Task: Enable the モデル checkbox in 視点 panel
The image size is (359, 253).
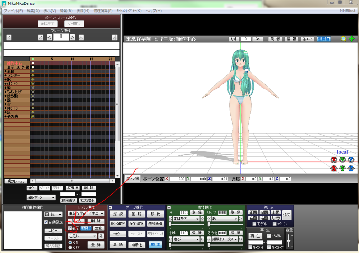Action: [254, 224]
